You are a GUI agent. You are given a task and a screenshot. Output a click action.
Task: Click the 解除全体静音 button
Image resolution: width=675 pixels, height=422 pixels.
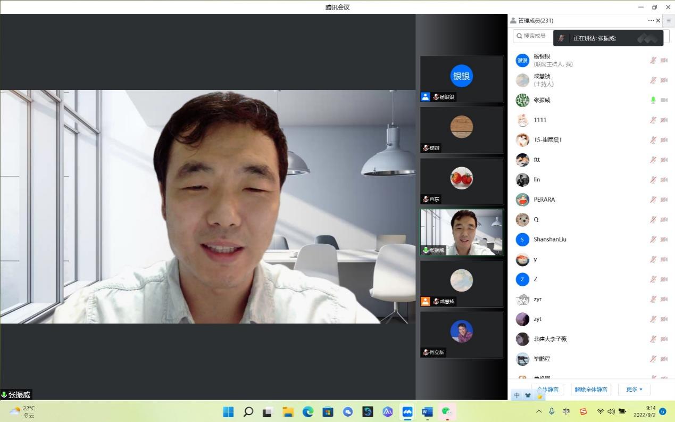point(591,390)
